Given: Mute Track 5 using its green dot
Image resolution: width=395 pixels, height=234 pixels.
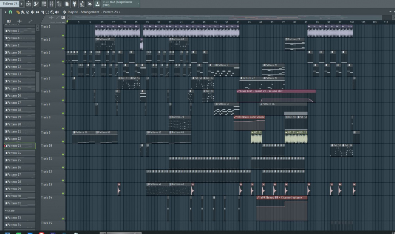Looking at the screenshot, I should (x=63, y=87).
